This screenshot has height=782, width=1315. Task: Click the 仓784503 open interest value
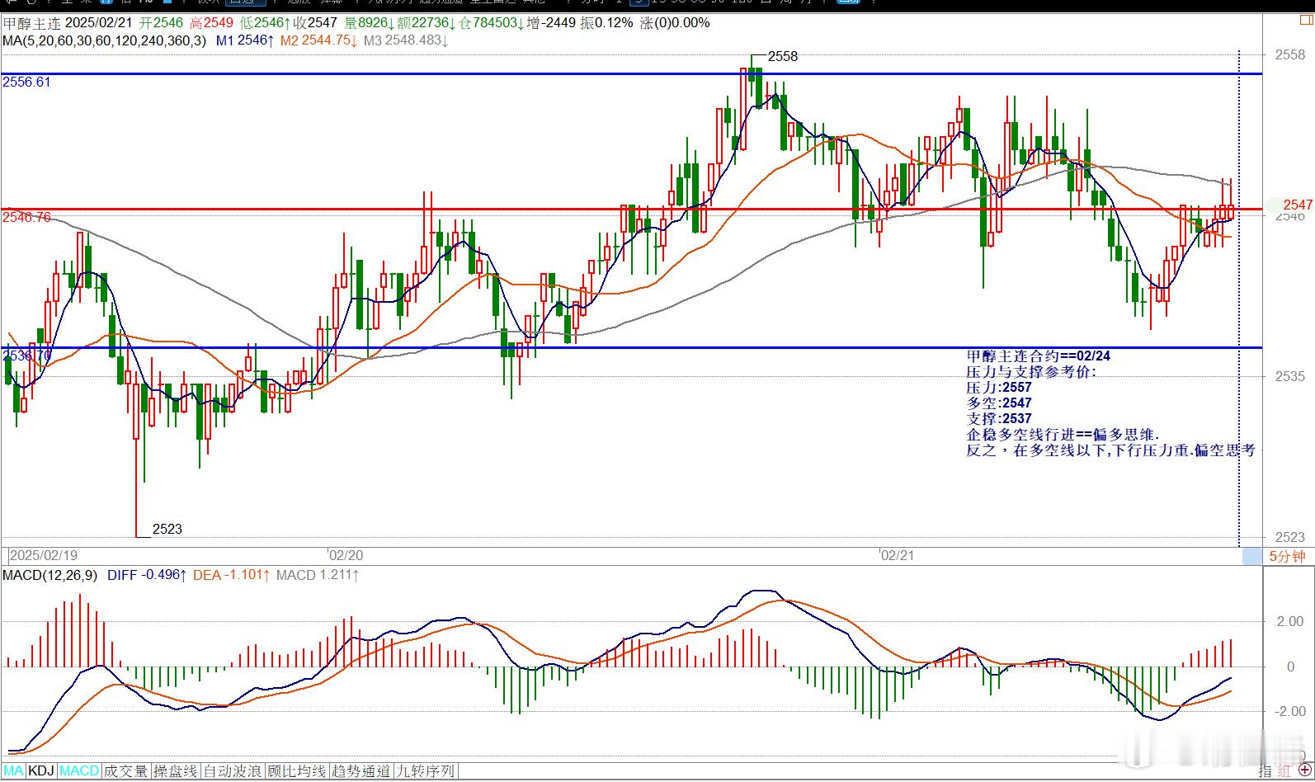tap(492, 23)
